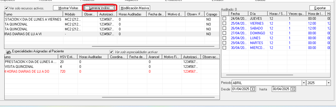Open the Periodo month dropdown showing ABRIL

click(304, 83)
